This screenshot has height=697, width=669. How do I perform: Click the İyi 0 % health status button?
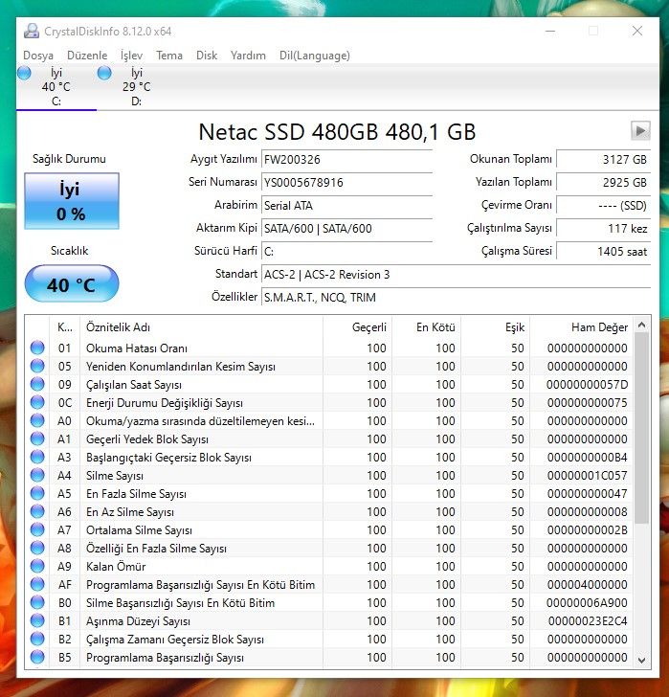[72, 201]
